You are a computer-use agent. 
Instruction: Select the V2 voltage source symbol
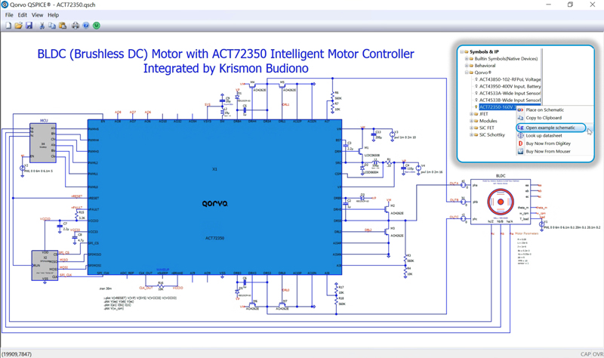click(x=23, y=168)
